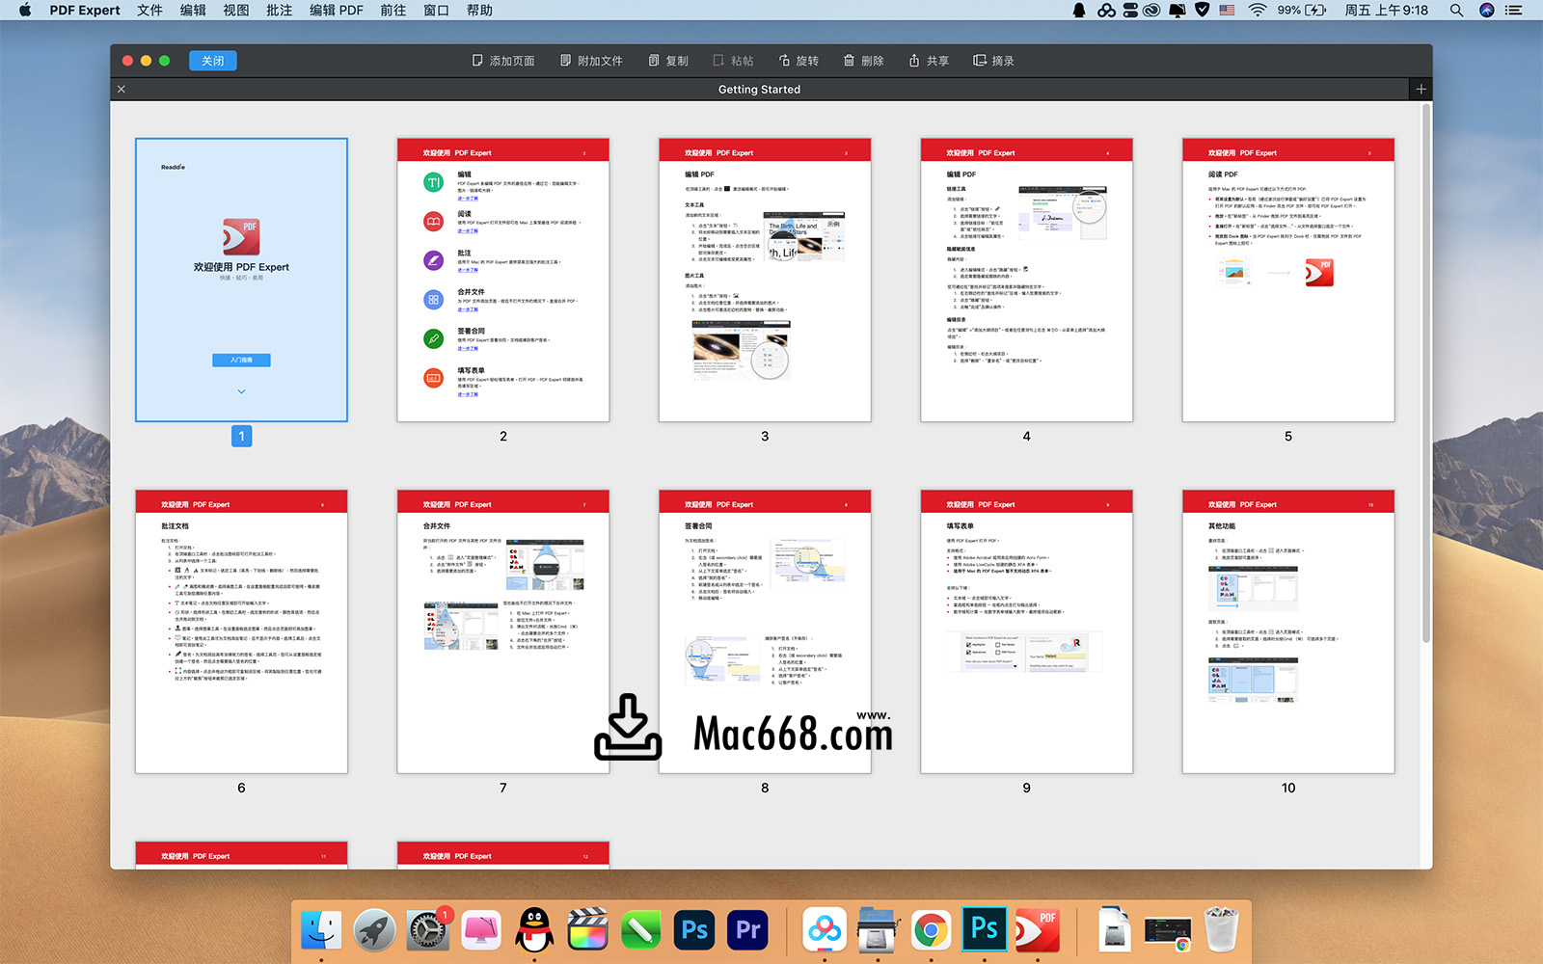
Task: Click the highlighted page number 1 label
Action: point(241,437)
